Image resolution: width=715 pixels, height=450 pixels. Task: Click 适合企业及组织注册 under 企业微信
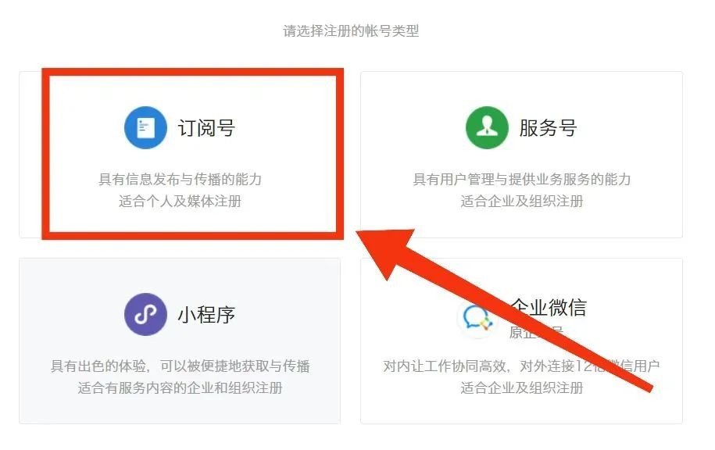pos(522,388)
